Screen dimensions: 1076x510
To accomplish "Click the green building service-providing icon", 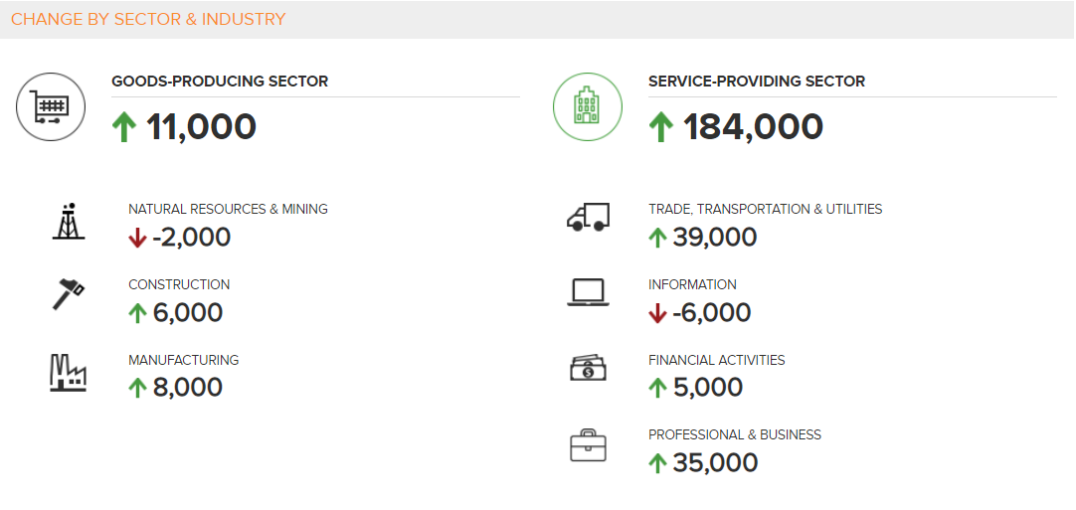I will click(587, 106).
